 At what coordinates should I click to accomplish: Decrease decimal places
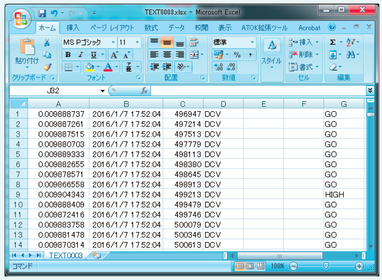click(231, 67)
